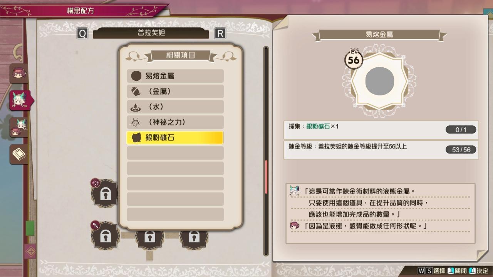Screen dimensions: 493x277
Task: Select 易熔金屬 in related items list
Action: (175, 76)
